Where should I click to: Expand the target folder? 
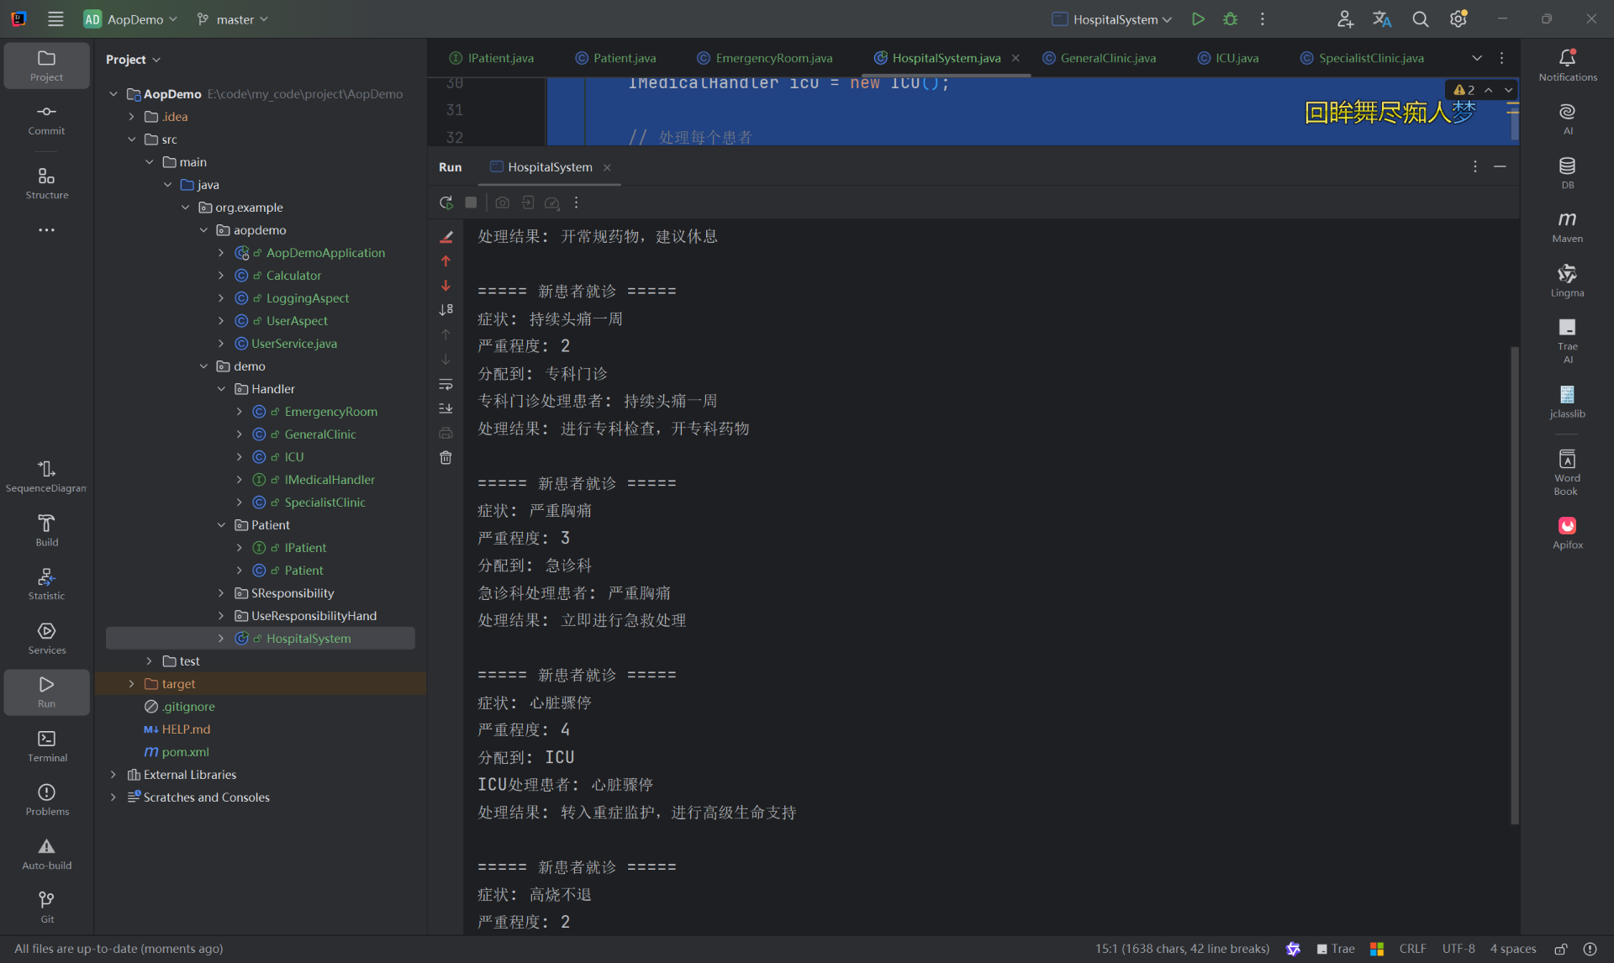pos(132,684)
